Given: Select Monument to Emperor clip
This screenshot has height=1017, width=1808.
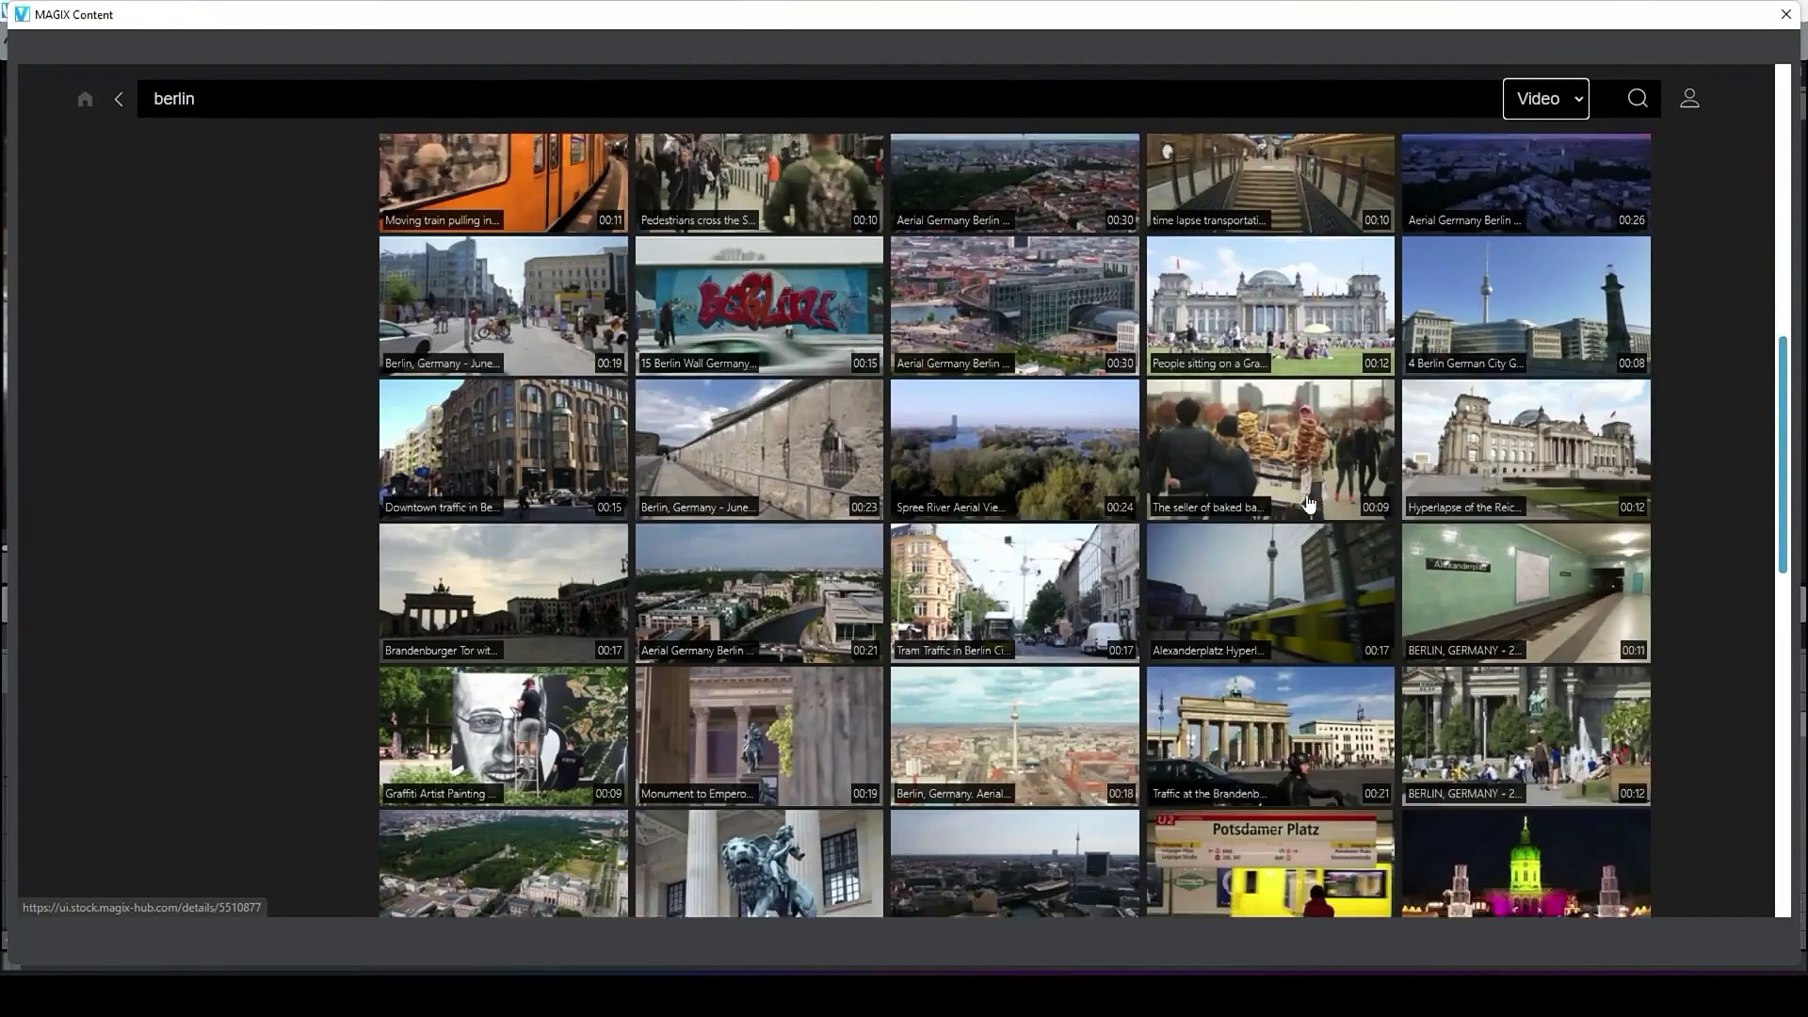Looking at the screenshot, I should [759, 735].
